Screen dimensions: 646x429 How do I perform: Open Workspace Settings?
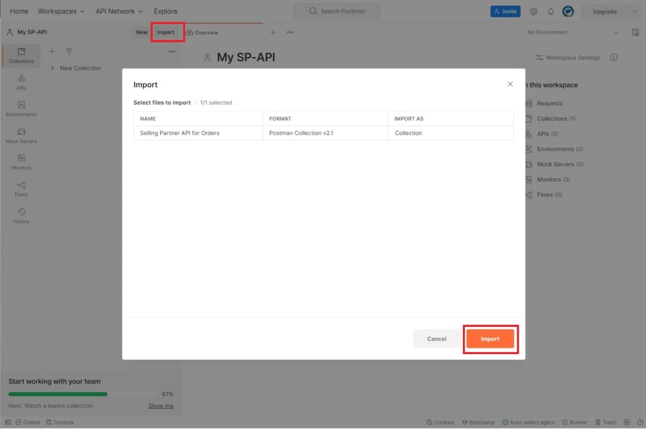point(568,57)
